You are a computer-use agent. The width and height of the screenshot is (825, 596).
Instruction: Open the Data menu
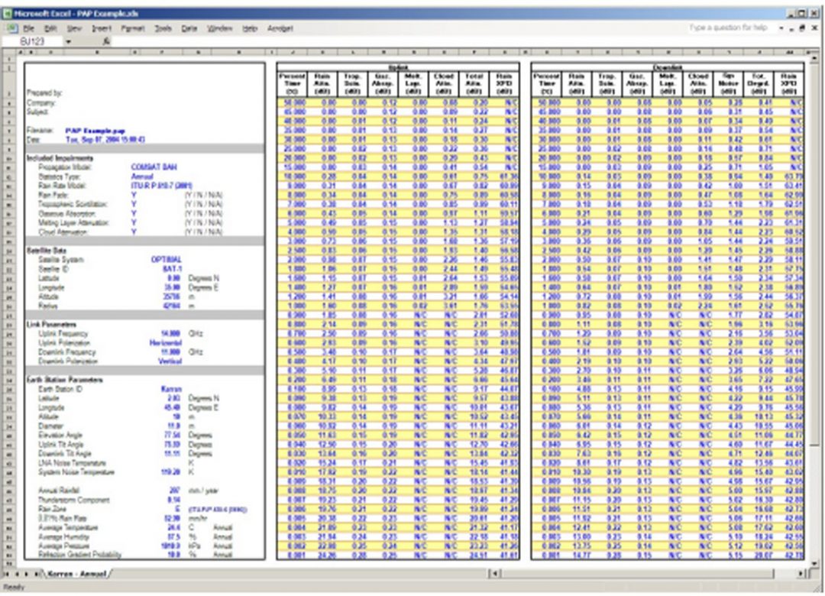(x=189, y=27)
